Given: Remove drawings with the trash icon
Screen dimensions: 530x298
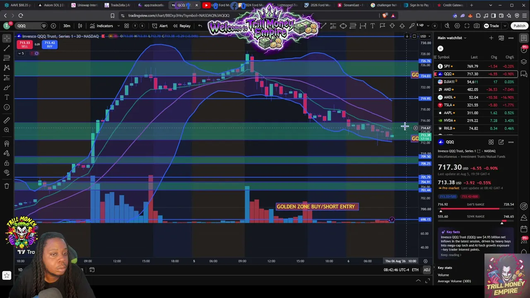Looking at the screenshot, I should (7, 186).
